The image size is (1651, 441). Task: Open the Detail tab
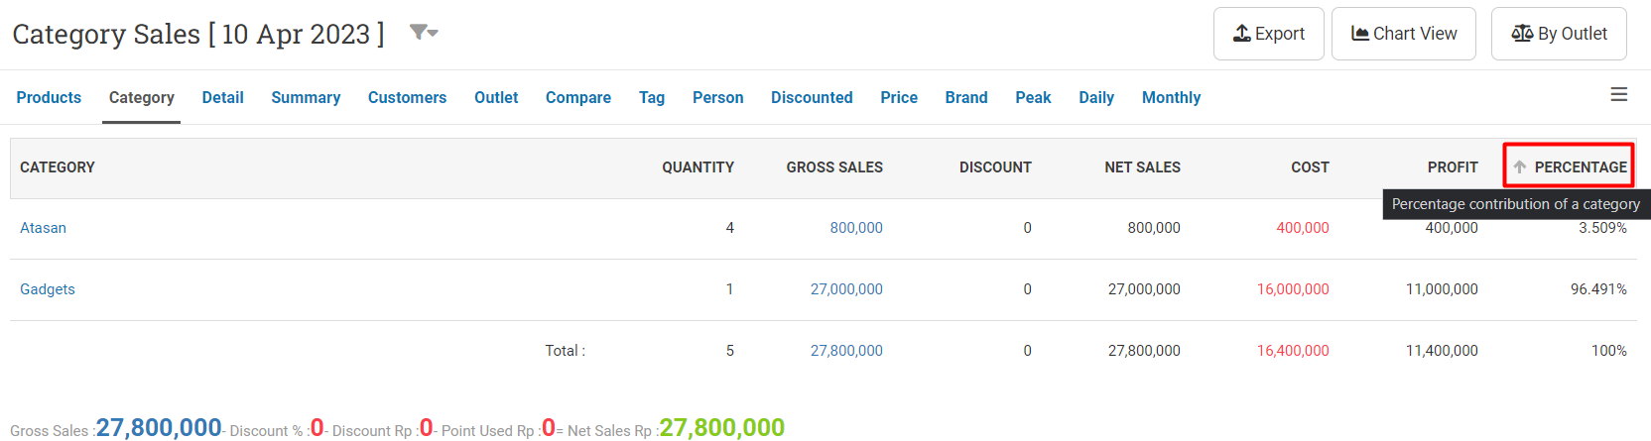point(222,97)
